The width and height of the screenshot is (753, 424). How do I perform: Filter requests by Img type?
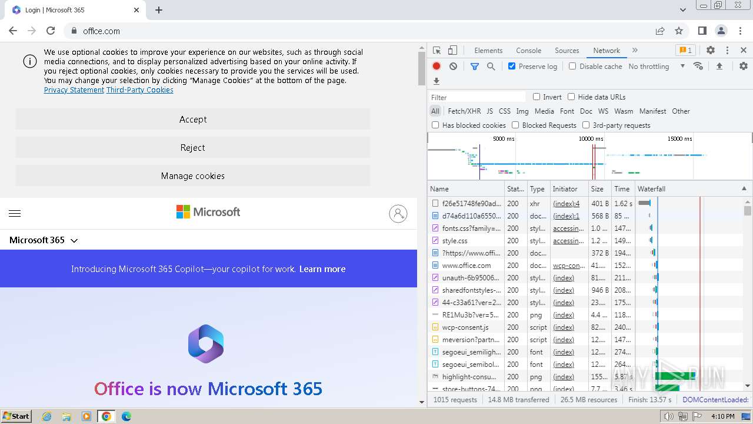click(522, 111)
